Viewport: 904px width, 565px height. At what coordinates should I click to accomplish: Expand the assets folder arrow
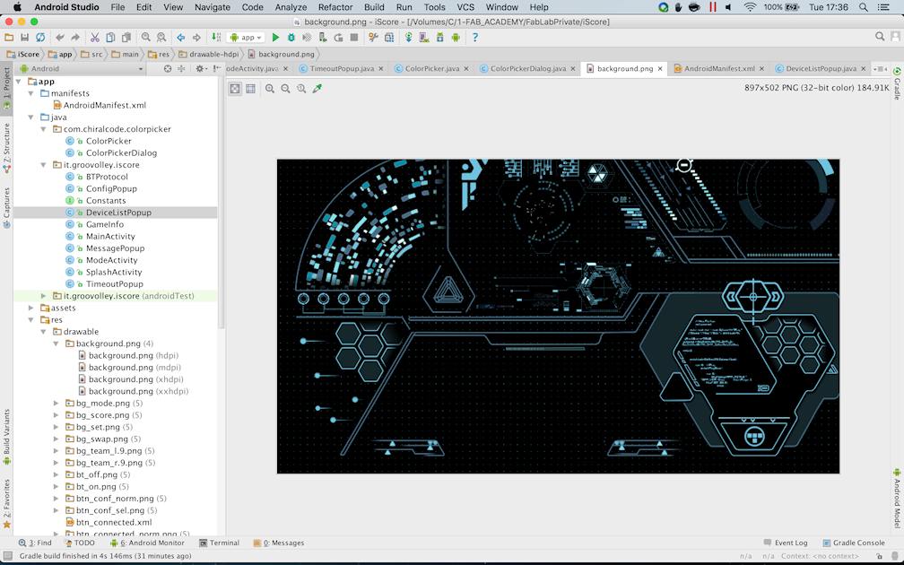click(x=31, y=308)
